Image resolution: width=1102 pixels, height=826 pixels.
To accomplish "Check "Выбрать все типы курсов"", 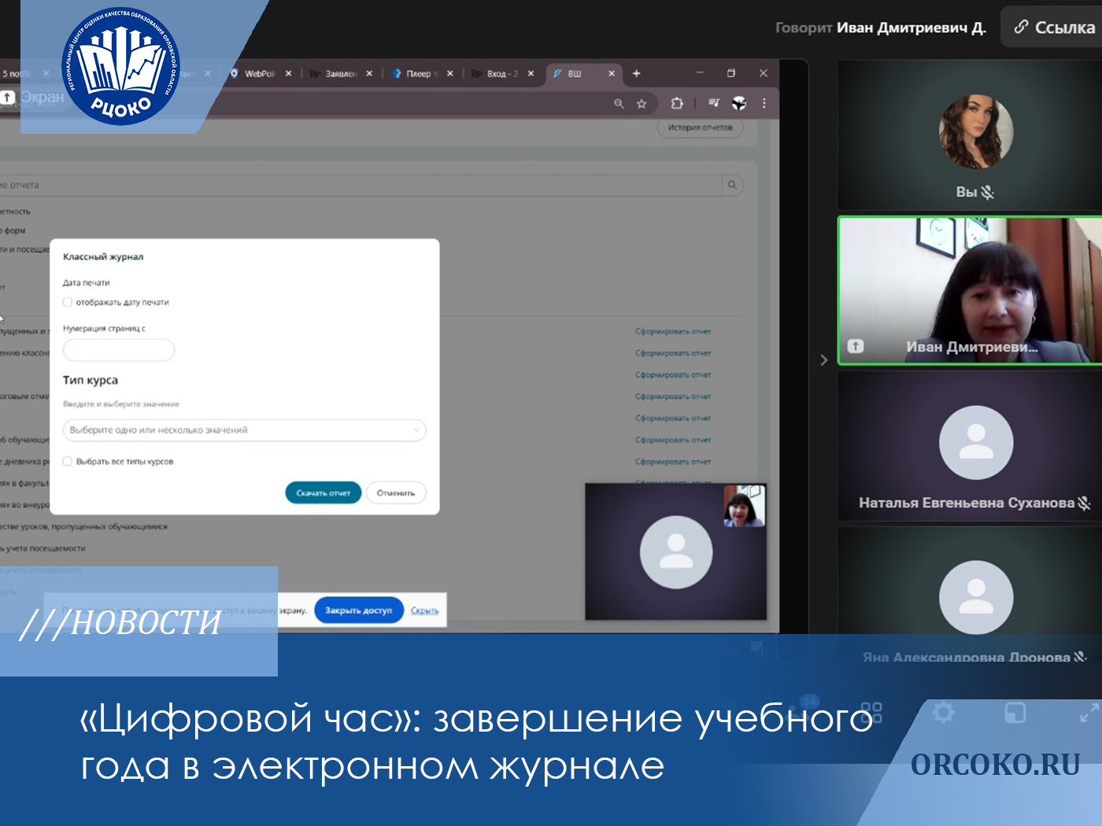I will (68, 462).
